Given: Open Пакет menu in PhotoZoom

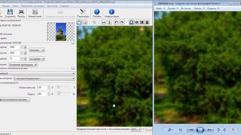Looking at the screenshot, I should coord(15,6).
